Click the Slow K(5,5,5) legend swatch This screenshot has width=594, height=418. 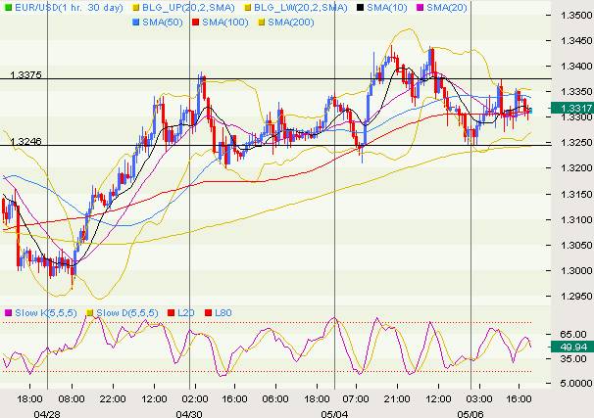[8, 313]
